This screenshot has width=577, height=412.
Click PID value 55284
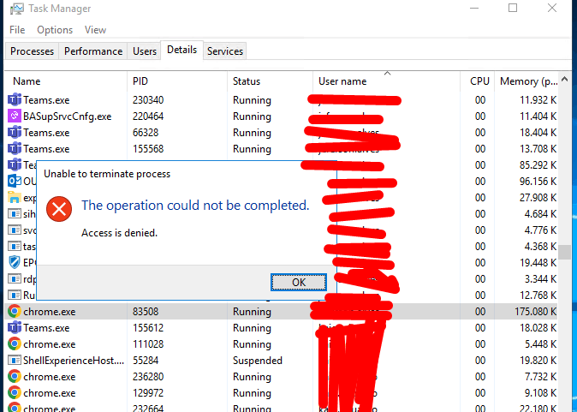[x=146, y=361]
